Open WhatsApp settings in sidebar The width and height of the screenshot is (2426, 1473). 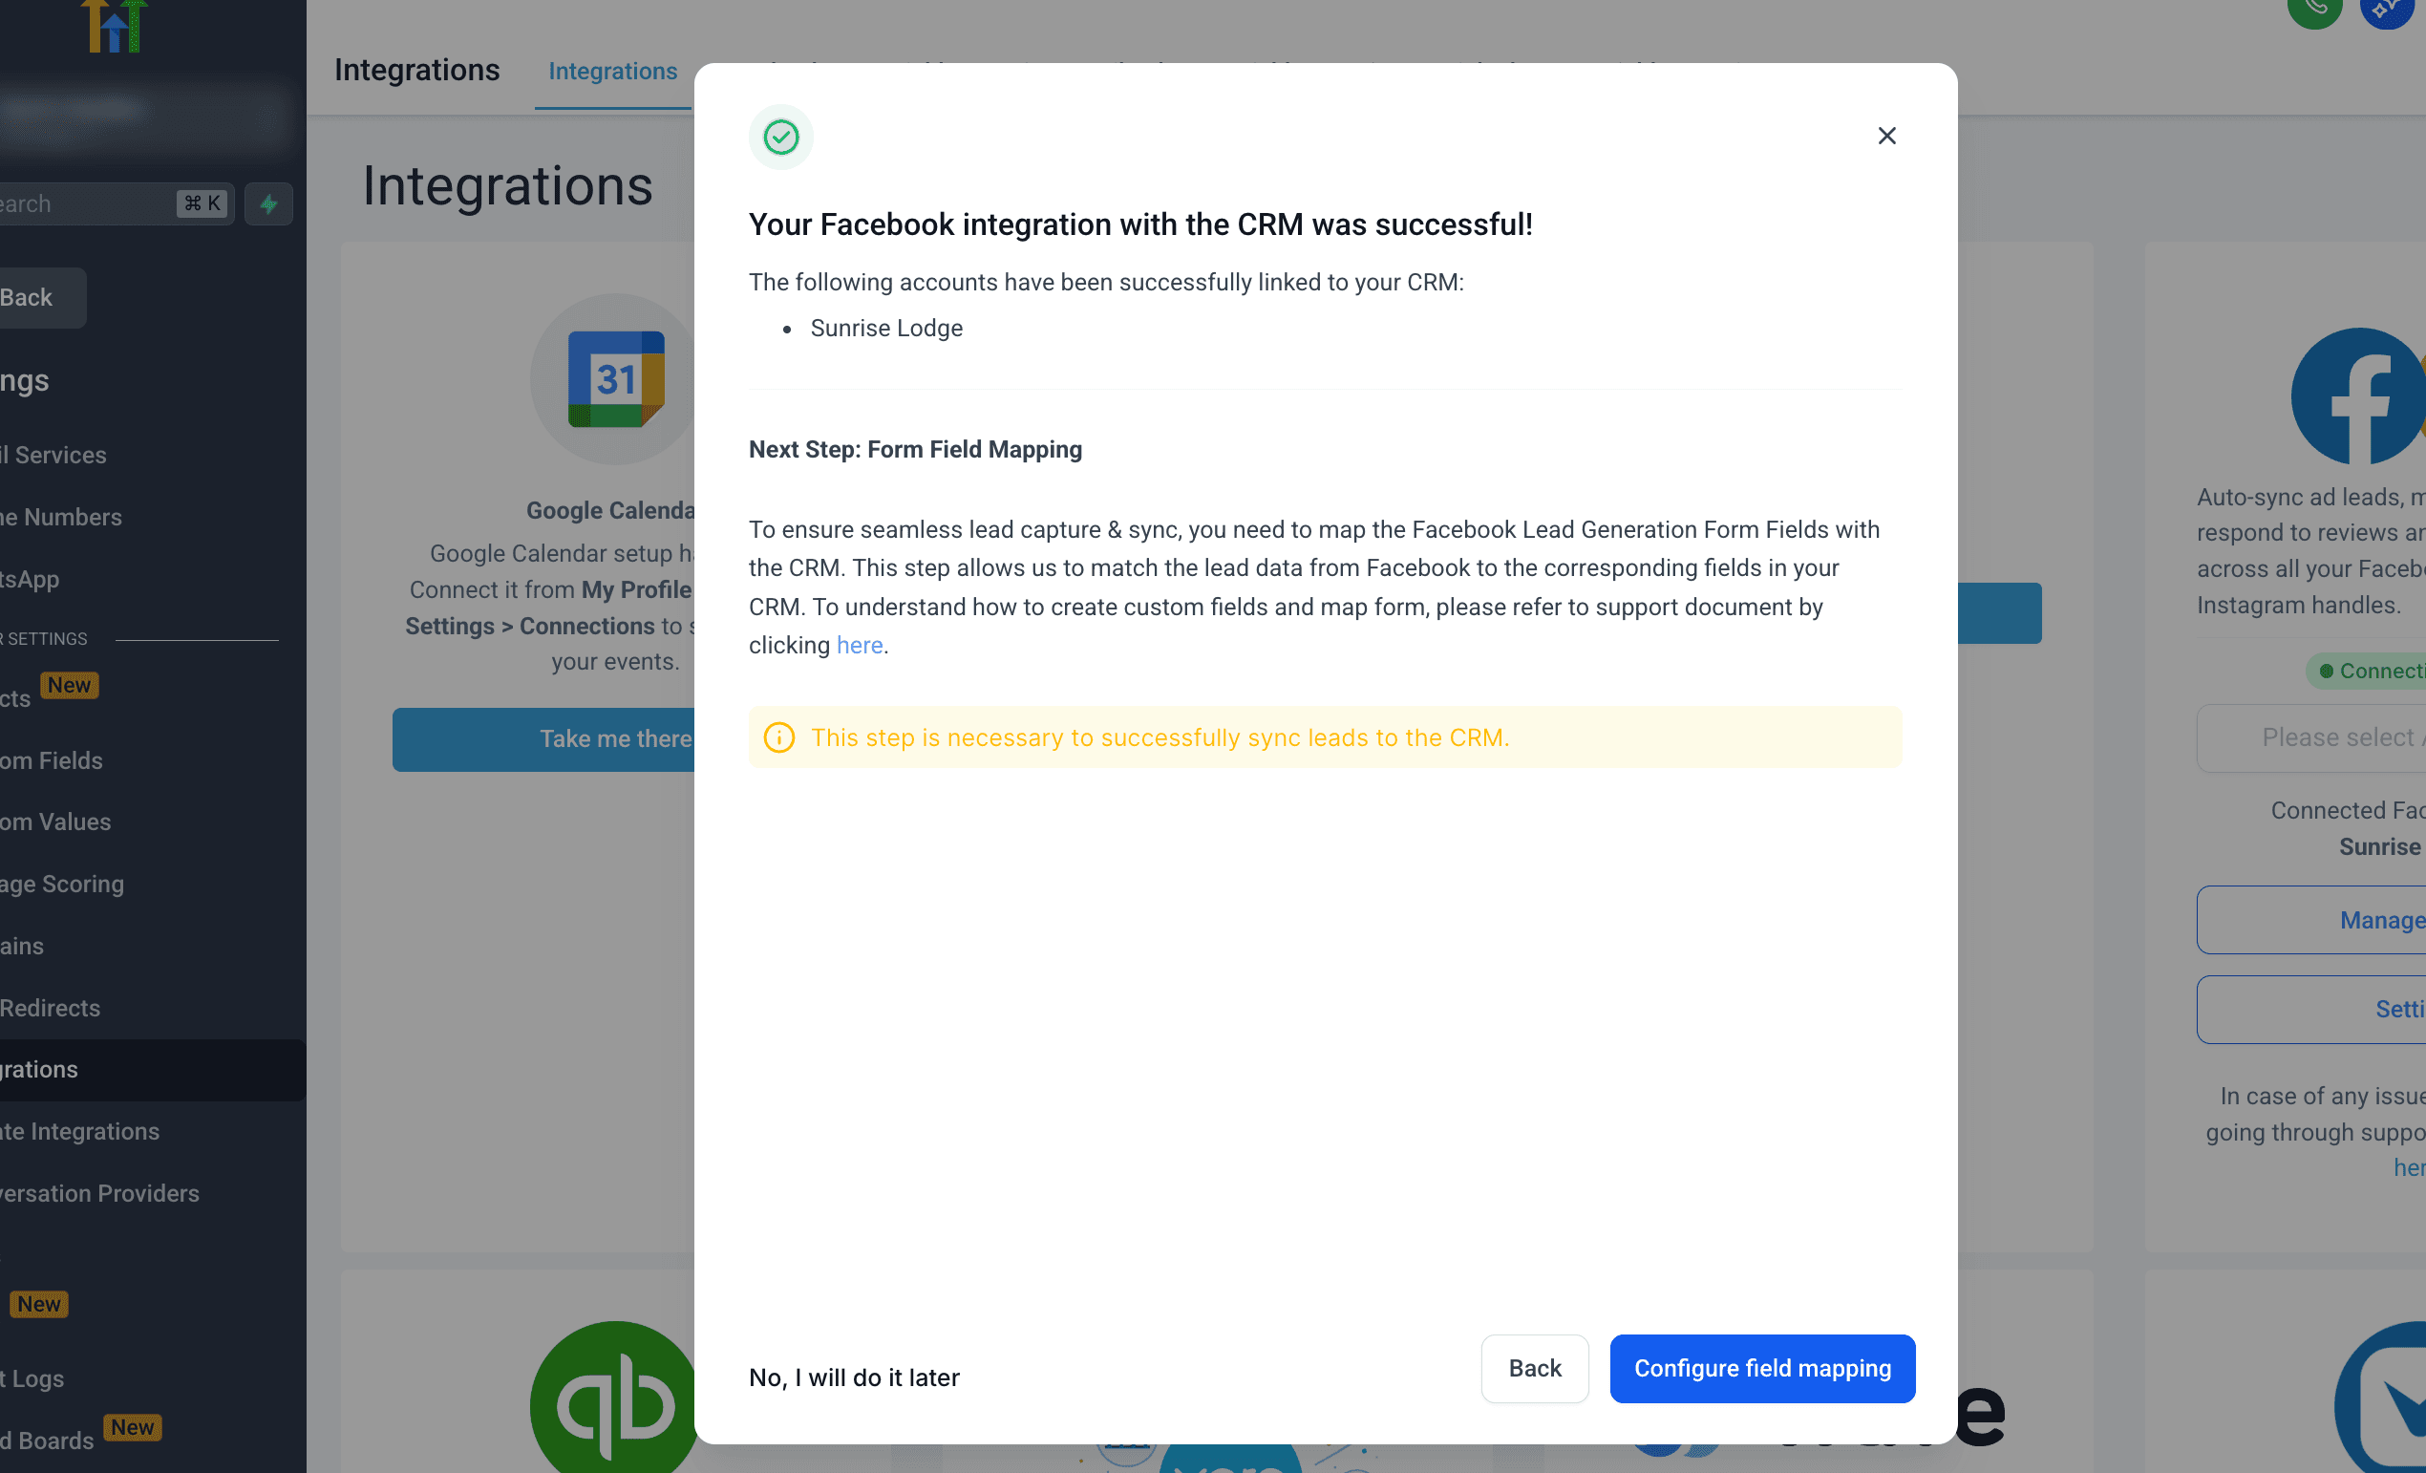[x=30, y=579]
